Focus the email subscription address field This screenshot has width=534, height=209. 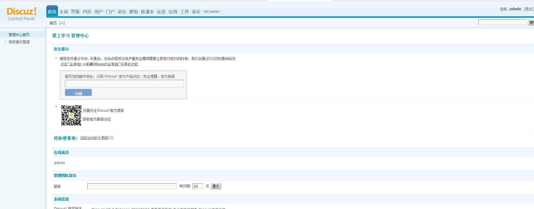[x=124, y=84]
